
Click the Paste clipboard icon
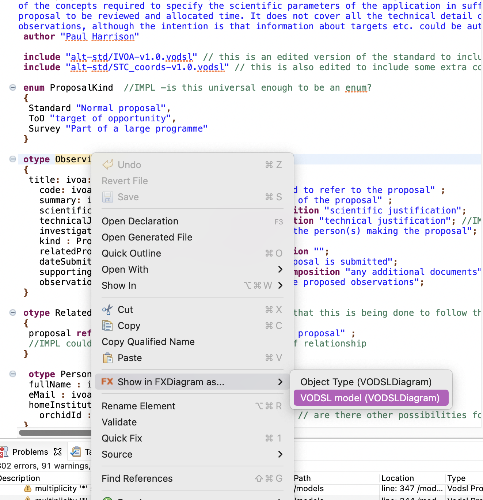coord(108,358)
